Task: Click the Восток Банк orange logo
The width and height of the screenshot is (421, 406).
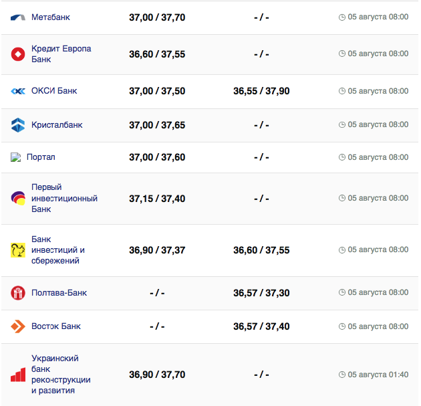Action: click(x=18, y=326)
